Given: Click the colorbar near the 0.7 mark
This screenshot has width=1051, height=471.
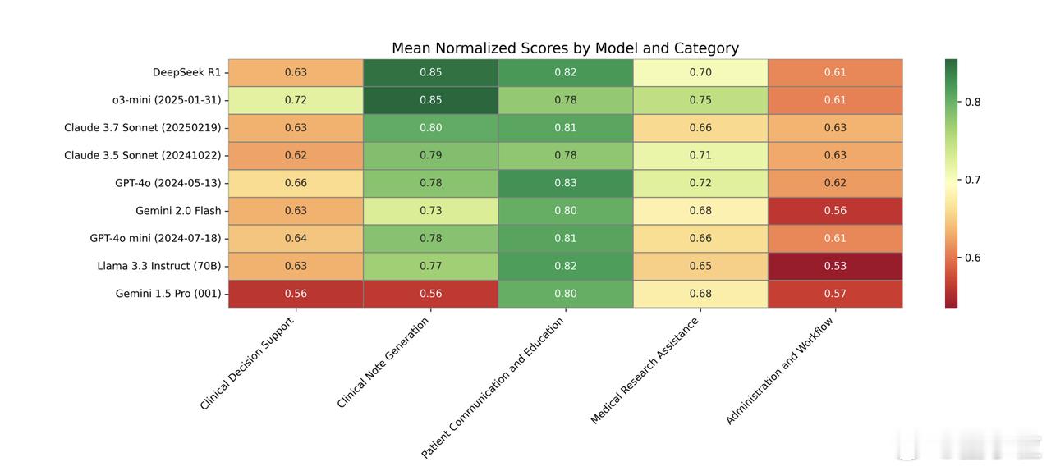Looking at the screenshot, I should point(952,180).
